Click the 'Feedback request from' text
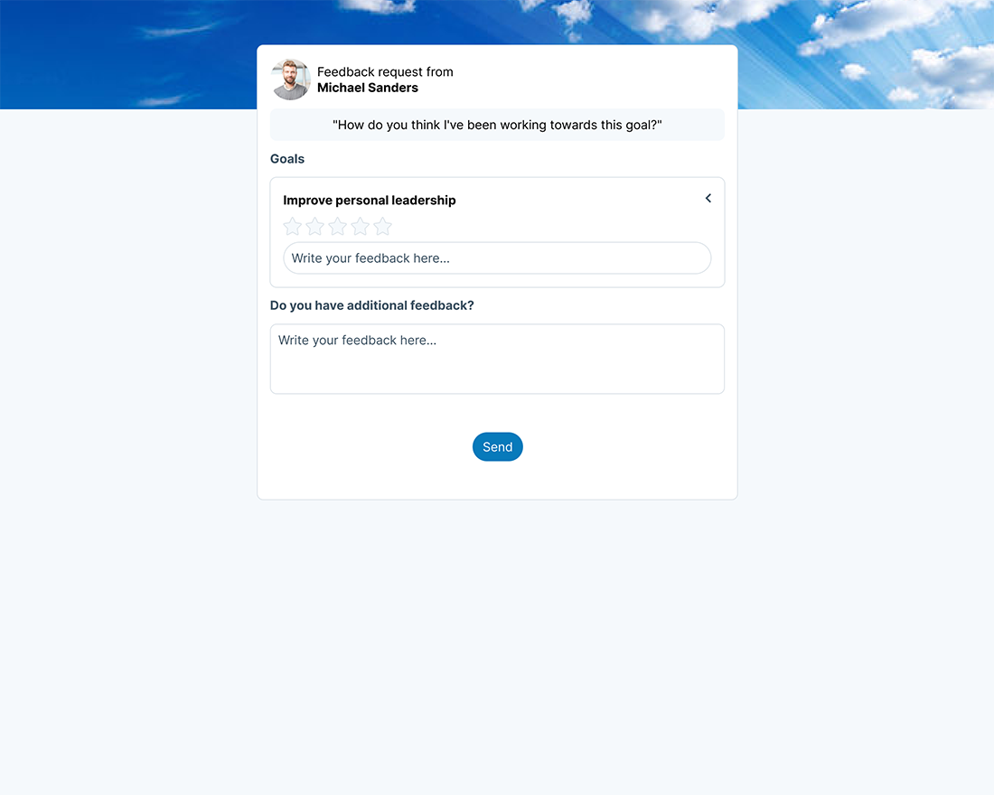This screenshot has width=994, height=795. point(385,71)
